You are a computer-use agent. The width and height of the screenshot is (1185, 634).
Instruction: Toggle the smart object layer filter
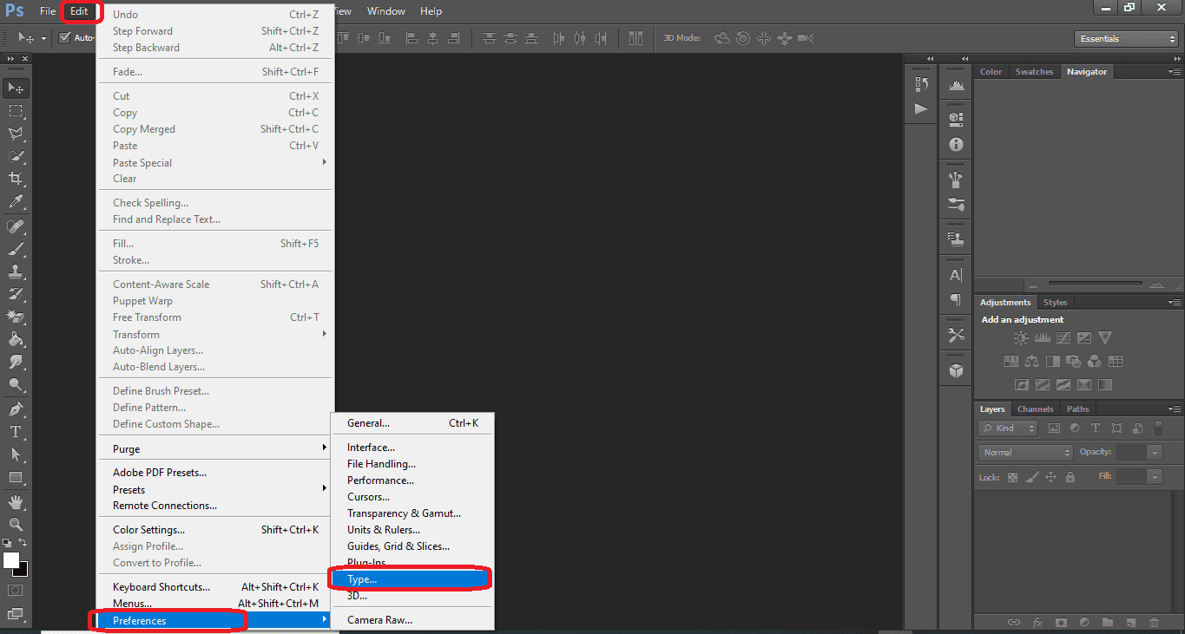pos(1137,428)
